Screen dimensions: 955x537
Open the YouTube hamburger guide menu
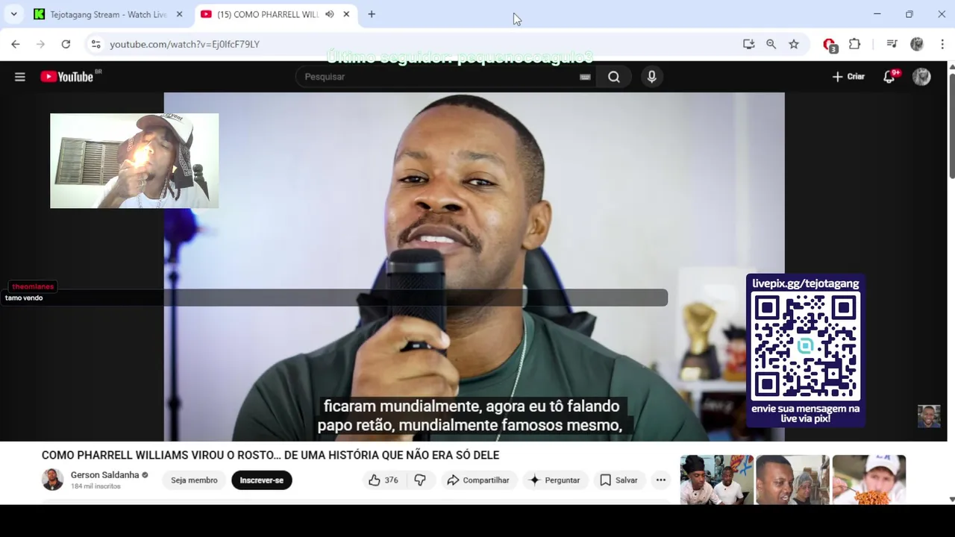[20, 77]
